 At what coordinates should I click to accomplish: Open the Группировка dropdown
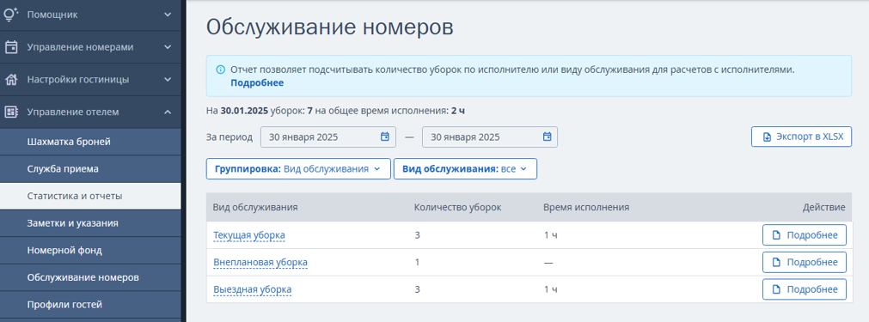tap(299, 169)
